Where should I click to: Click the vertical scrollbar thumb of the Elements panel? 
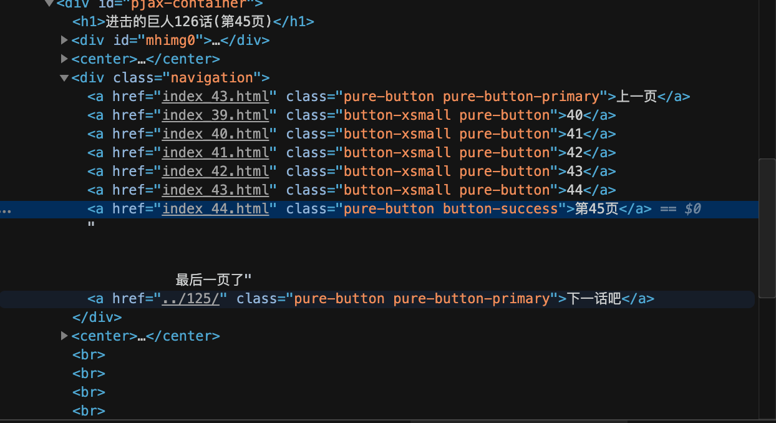click(x=767, y=228)
